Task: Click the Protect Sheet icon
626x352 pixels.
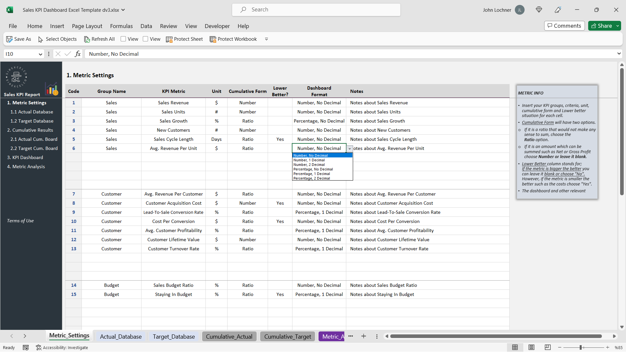Action: pyautogui.click(x=169, y=39)
